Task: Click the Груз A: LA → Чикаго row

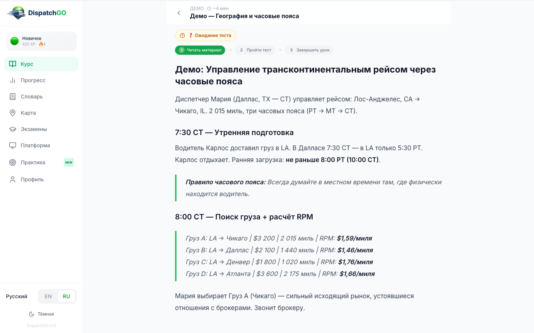Action: (279, 238)
